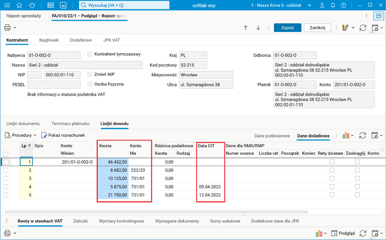Open the user profile icon
This screenshot has width=386, height=240.
(322, 5)
